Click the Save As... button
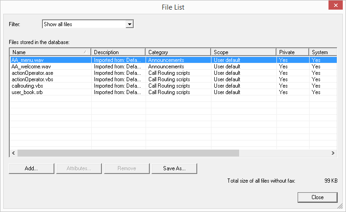The height and width of the screenshot is (212, 346). 174,168
